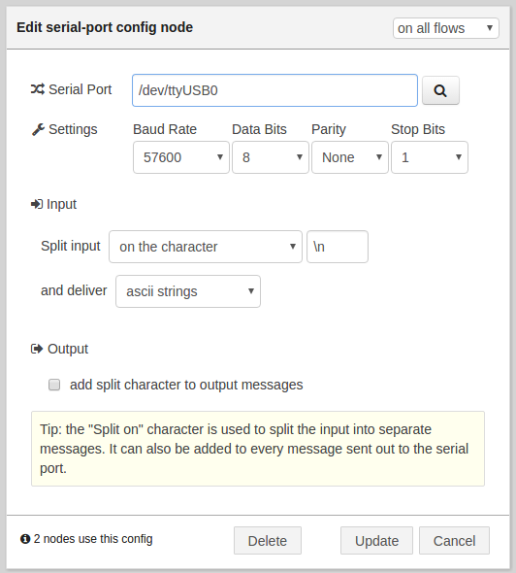Click the \n split character field
Viewport: 516px width, 573px height.
pyautogui.click(x=338, y=247)
